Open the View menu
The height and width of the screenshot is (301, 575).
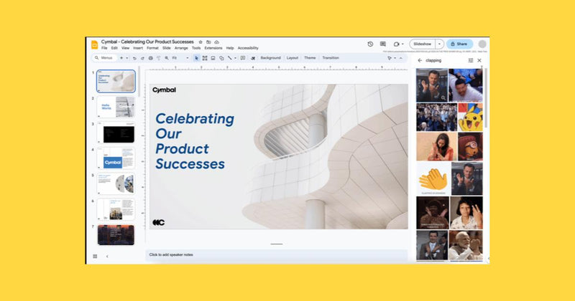click(125, 48)
